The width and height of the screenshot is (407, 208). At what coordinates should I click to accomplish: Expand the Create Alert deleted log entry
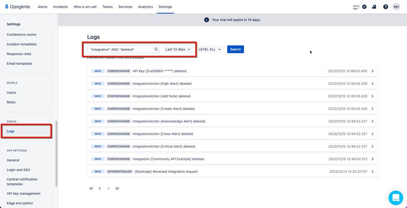click(x=372, y=108)
